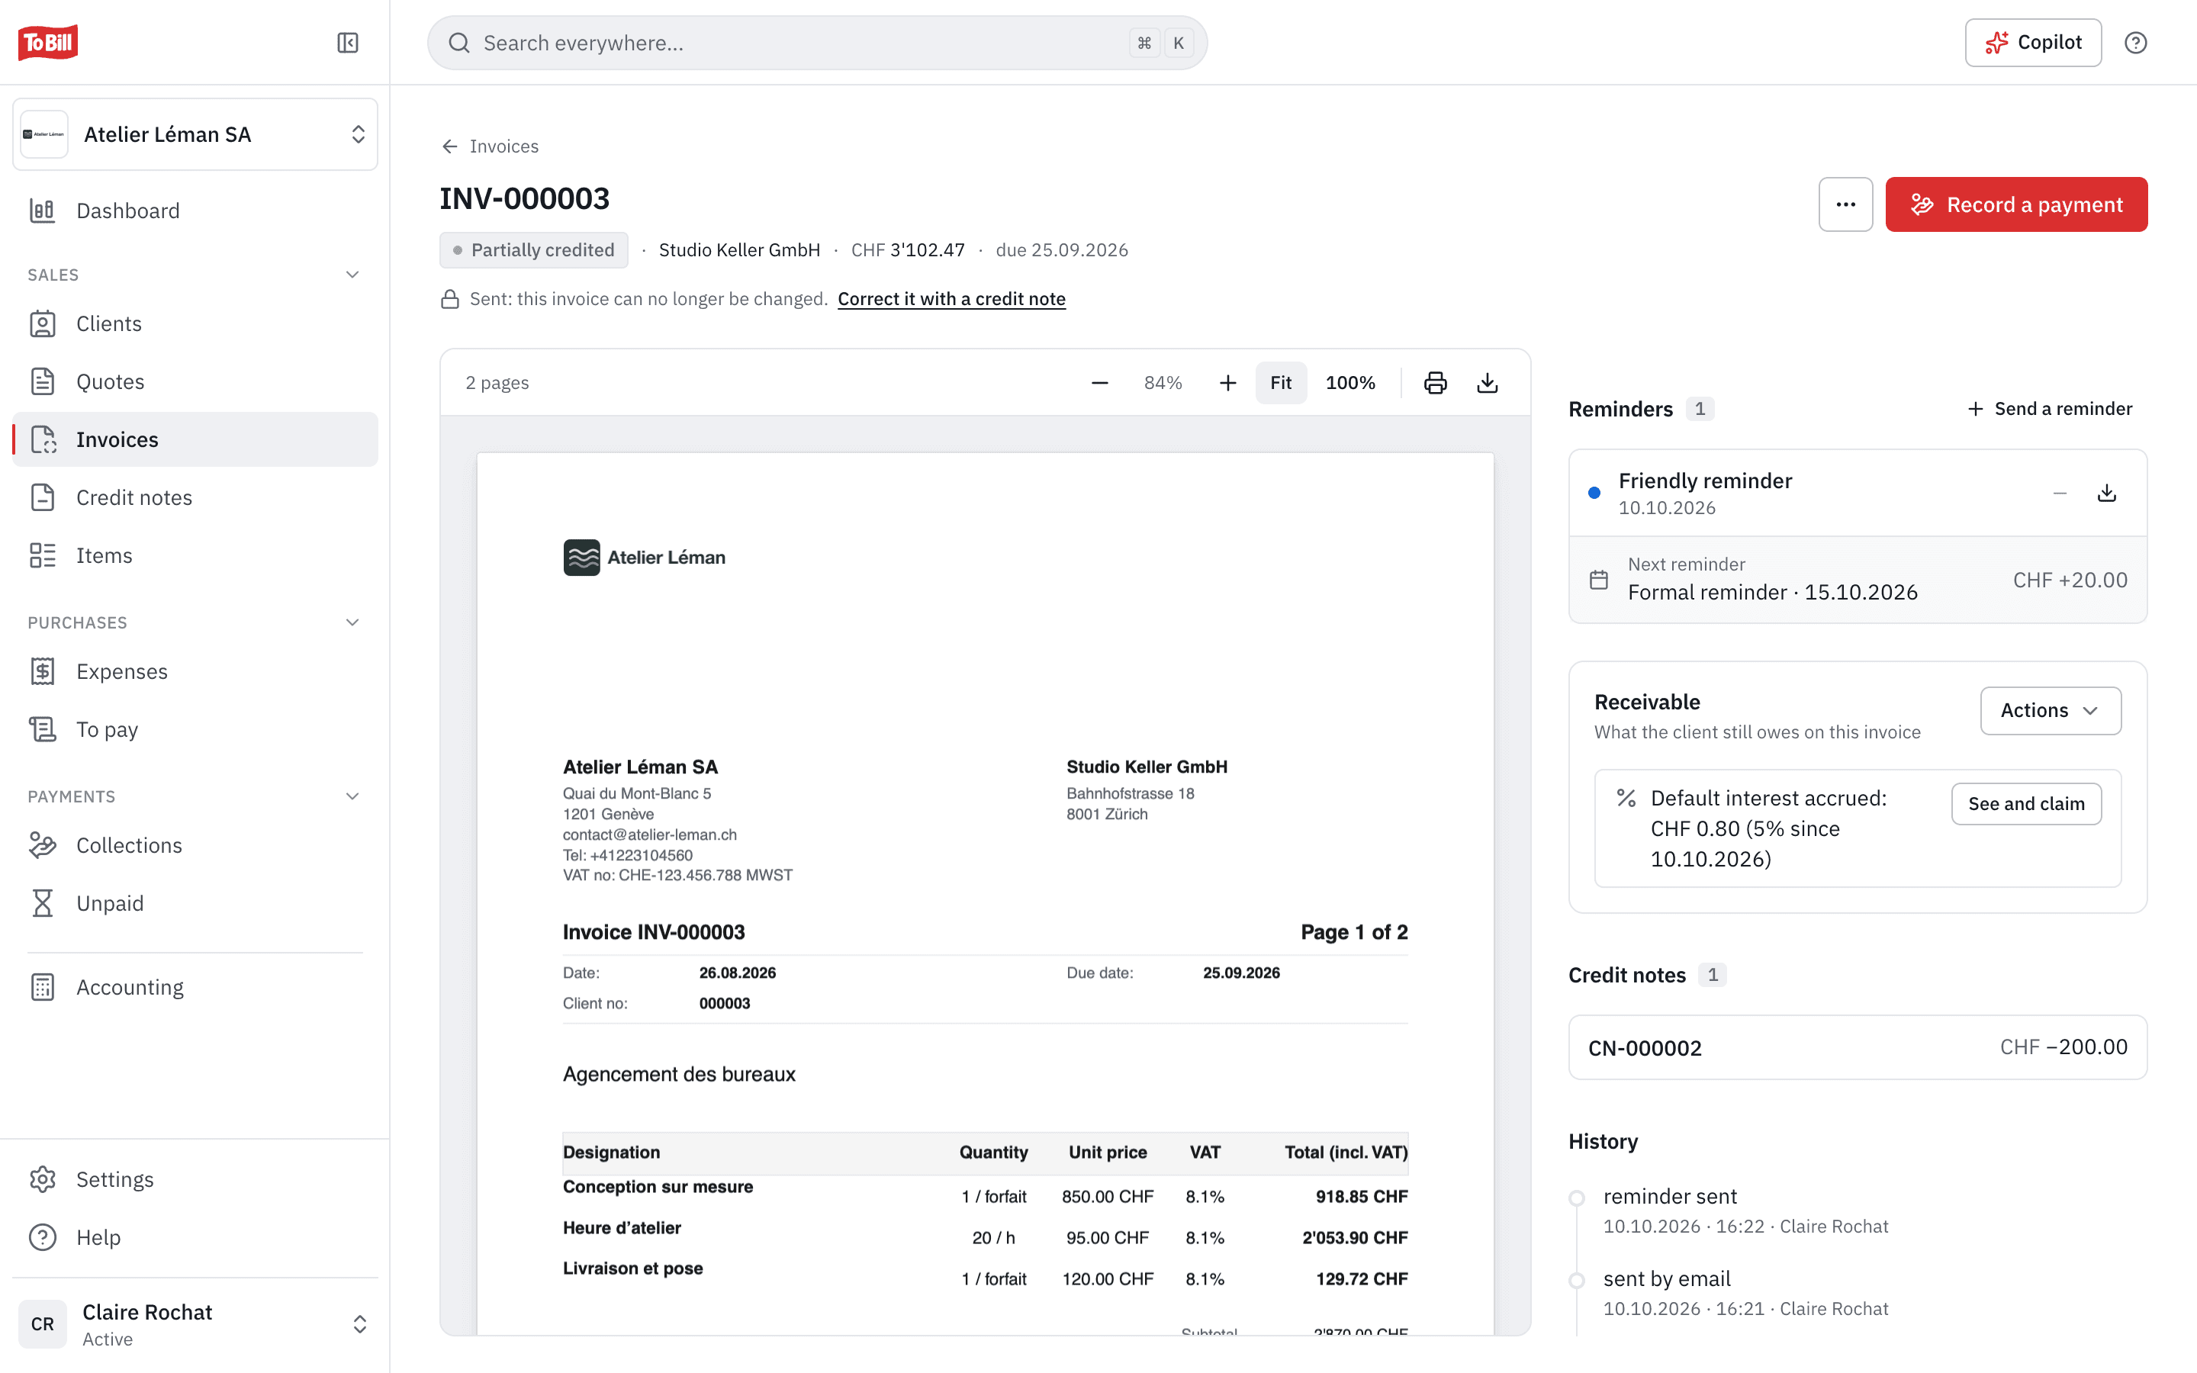This screenshot has height=1373, width=2197.
Task: Open the Items list
Action: 195,556
